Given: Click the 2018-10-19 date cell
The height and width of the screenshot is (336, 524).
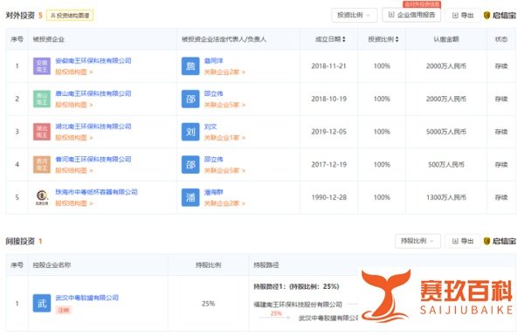Looking at the screenshot, I should [329, 99].
